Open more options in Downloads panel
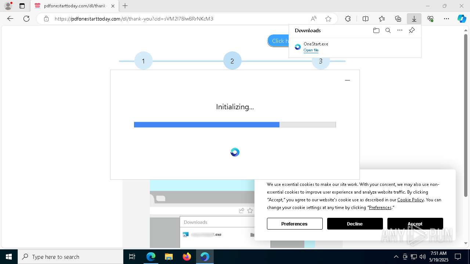The width and height of the screenshot is (470, 264). (400, 30)
